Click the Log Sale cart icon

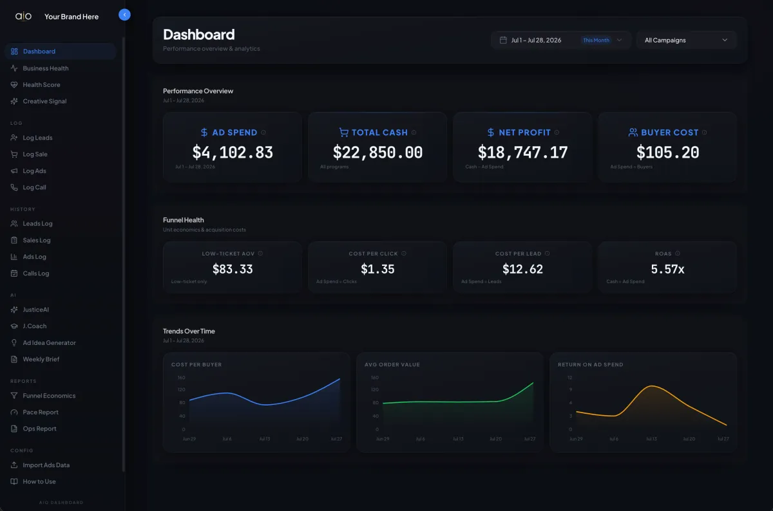(x=14, y=154)
